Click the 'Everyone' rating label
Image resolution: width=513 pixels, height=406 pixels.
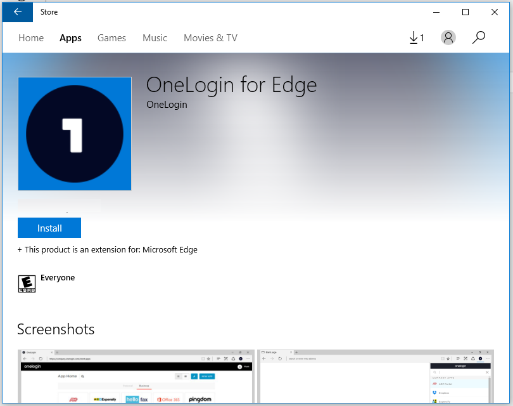coord(58,278)
